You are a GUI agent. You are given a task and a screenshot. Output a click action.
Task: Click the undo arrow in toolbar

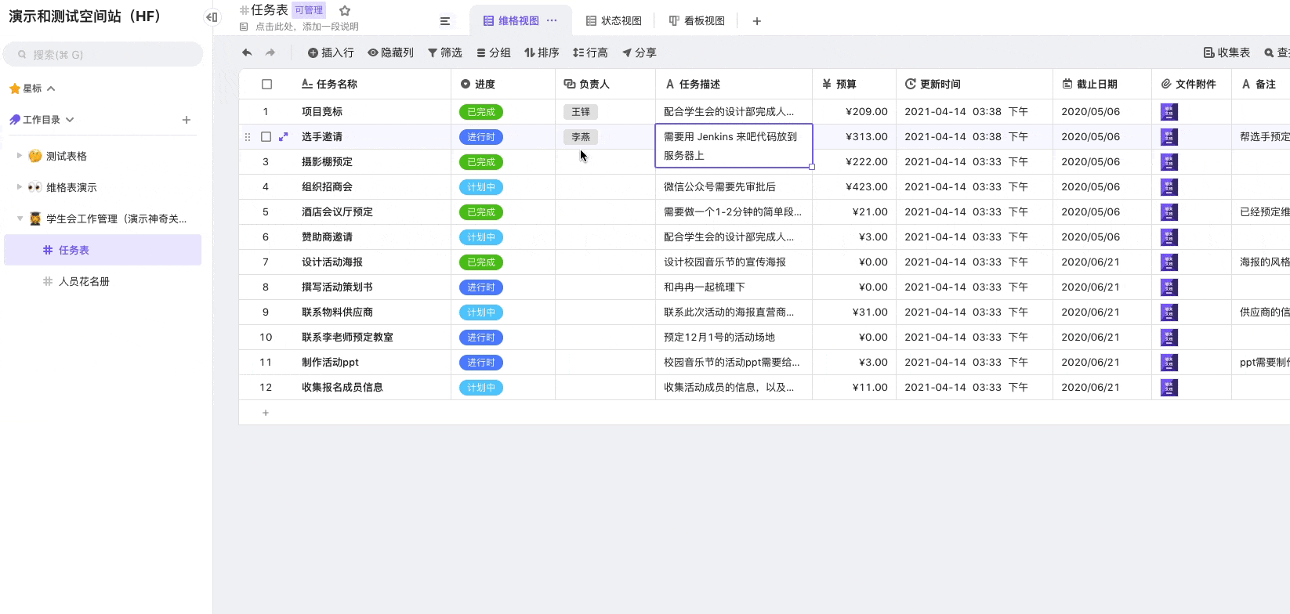click(247, 52)
